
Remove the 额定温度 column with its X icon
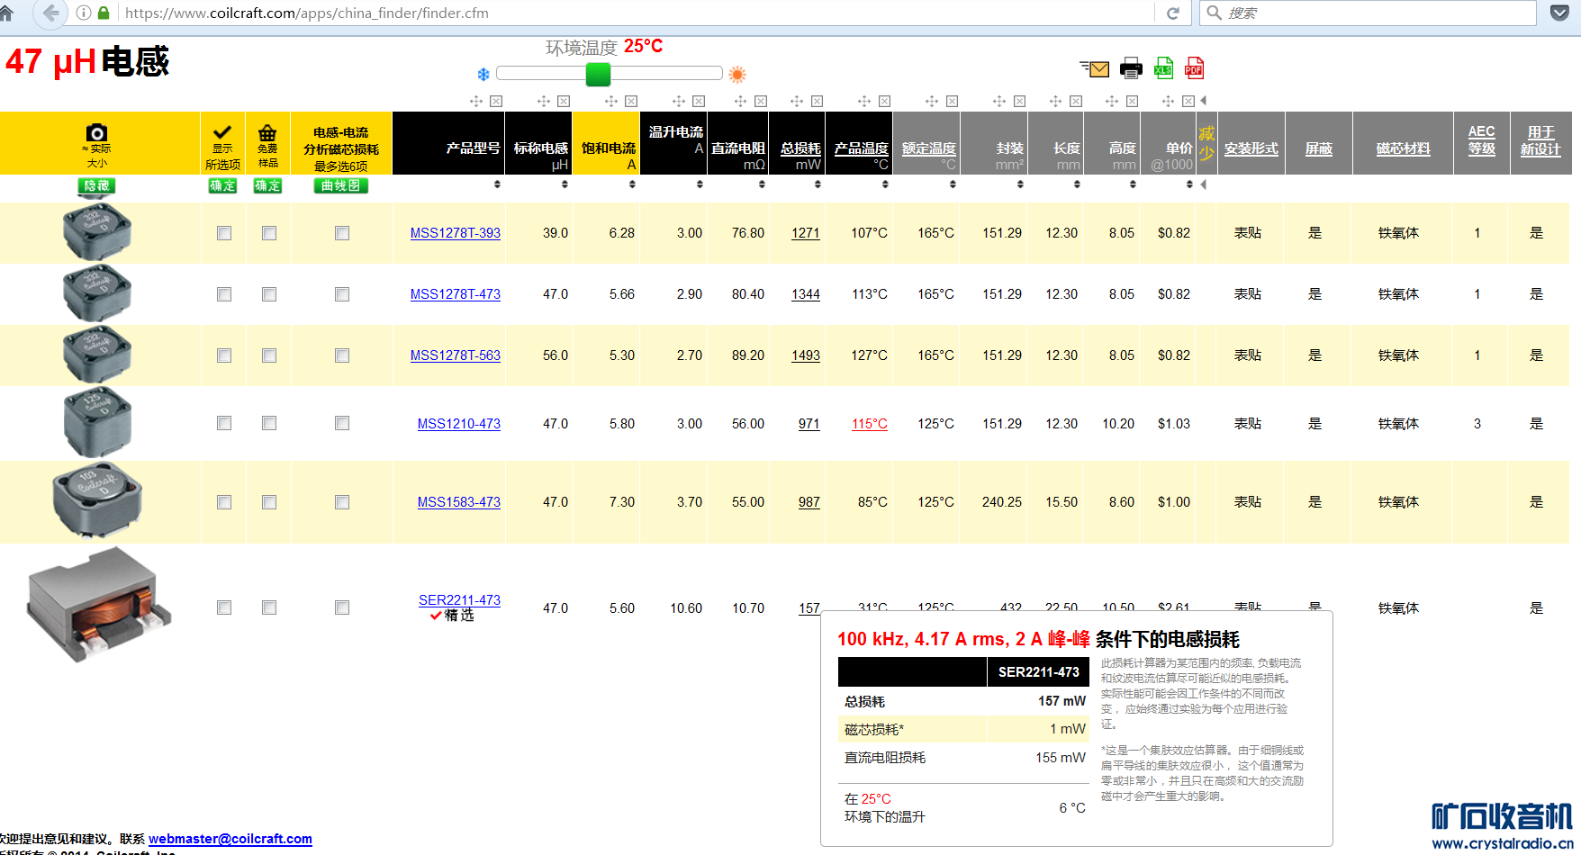click(953, 101)
